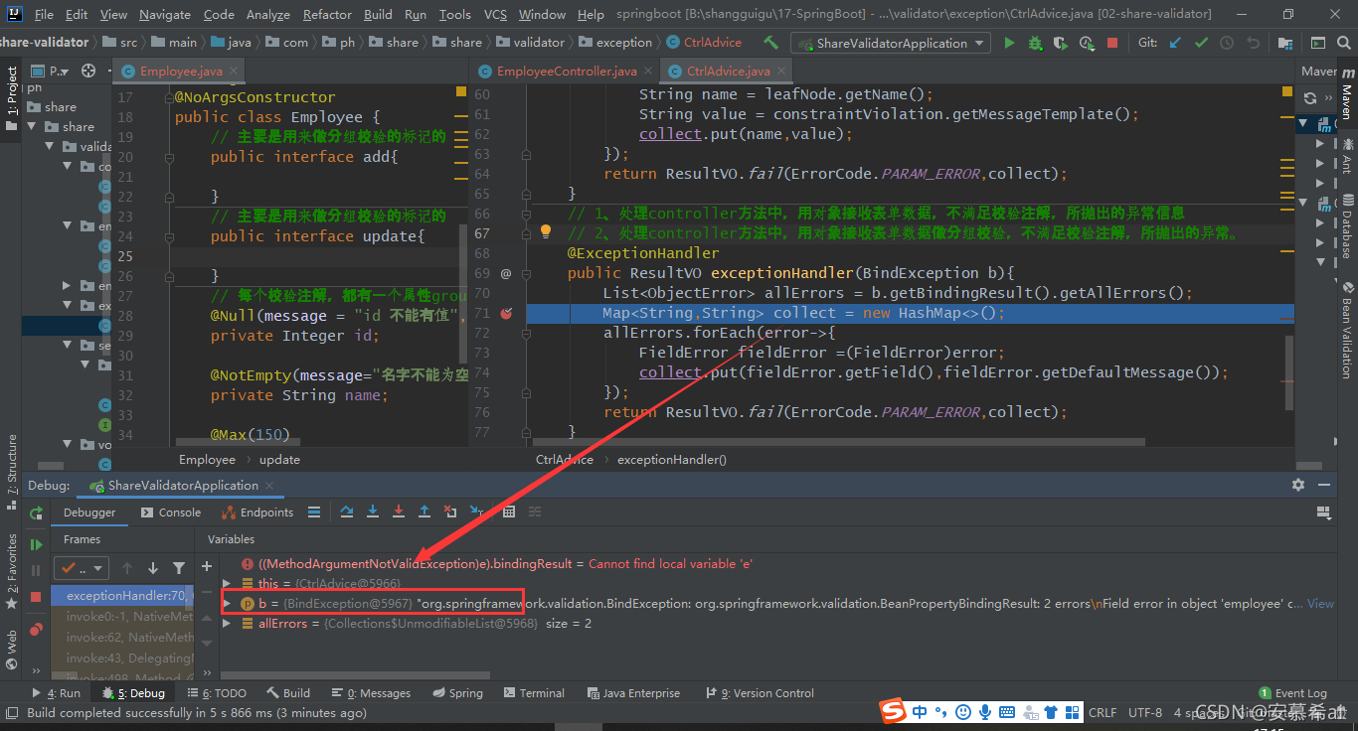Click CRLF line separator in status bar
1358x731 pixels.
pyautogui.click(x=1103, y=712)
